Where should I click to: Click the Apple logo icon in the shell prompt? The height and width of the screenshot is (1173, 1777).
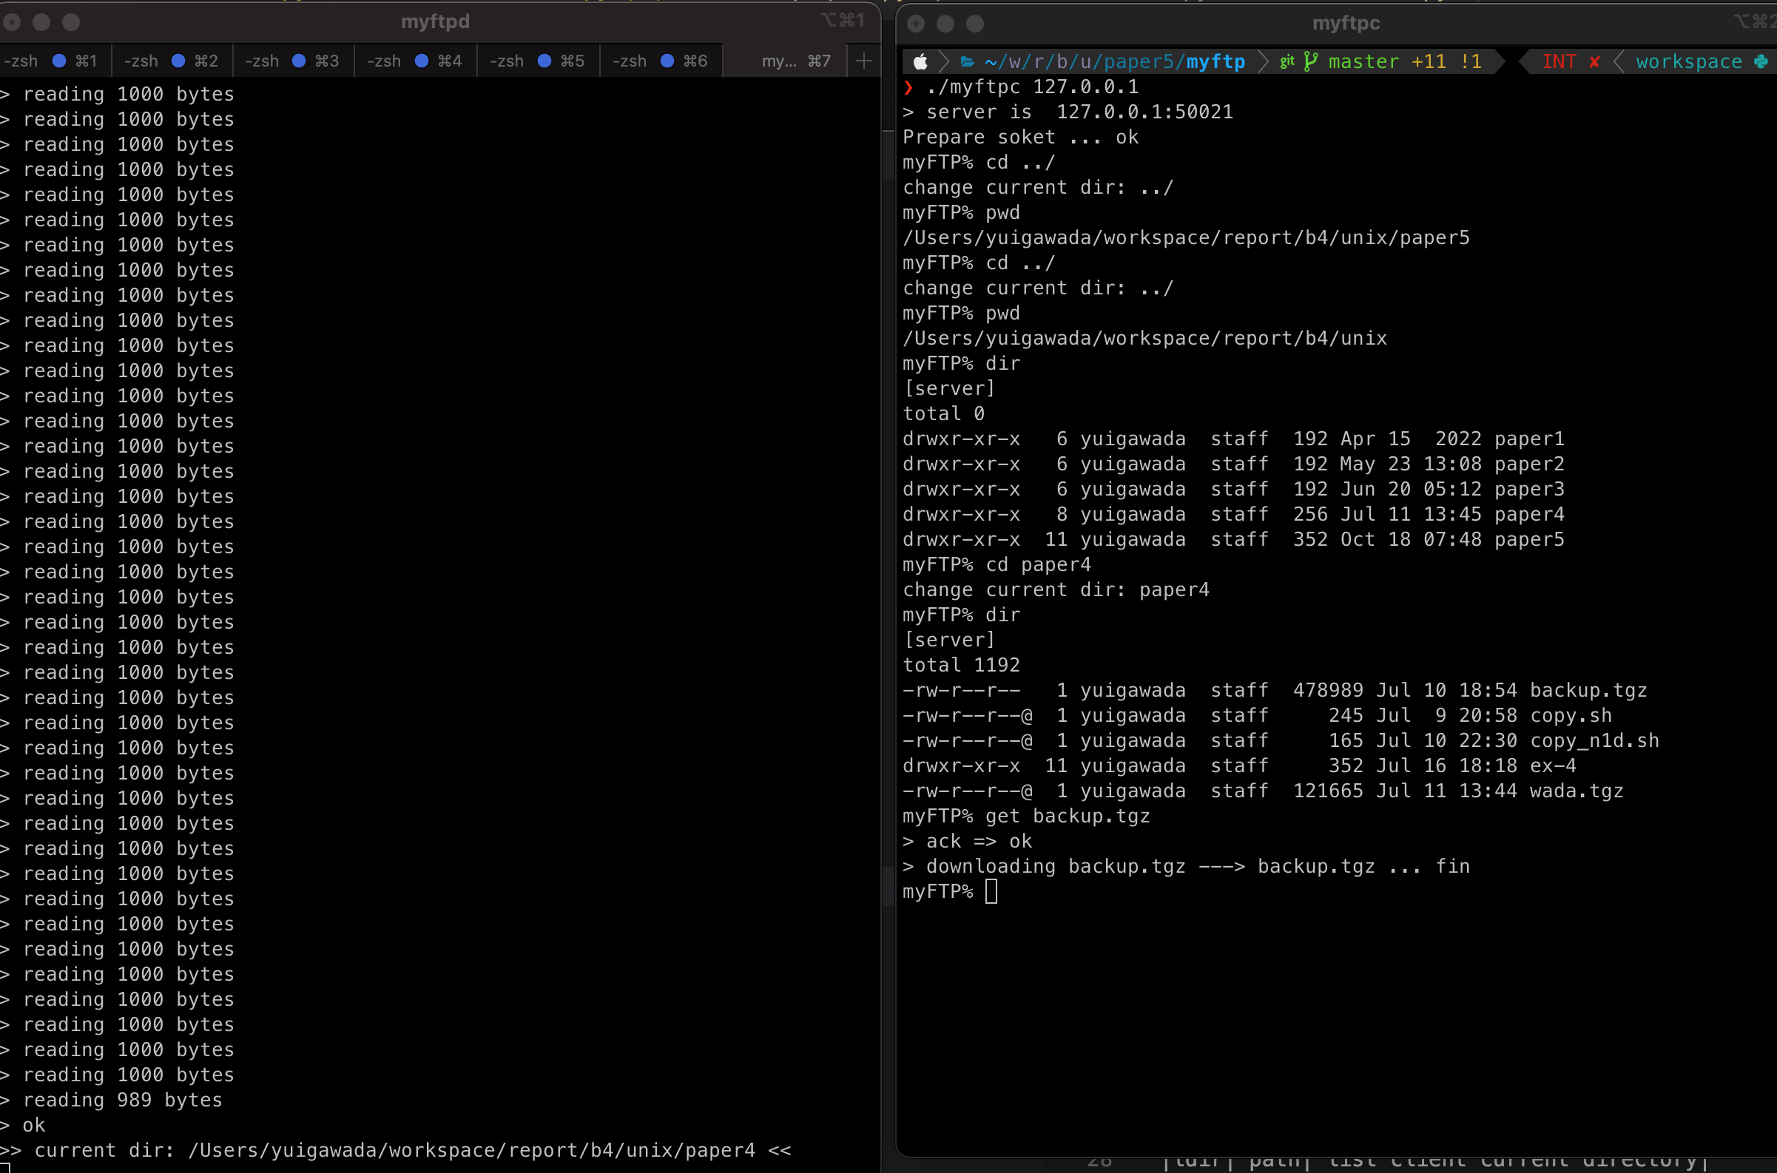tap(920, 61)
